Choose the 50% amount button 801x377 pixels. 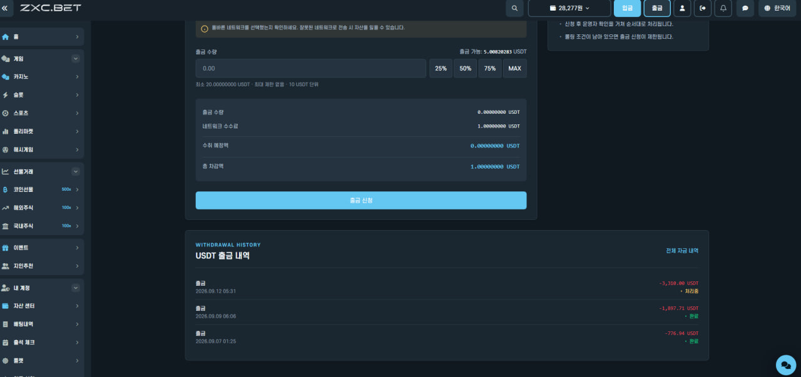(x=466, y=68)
